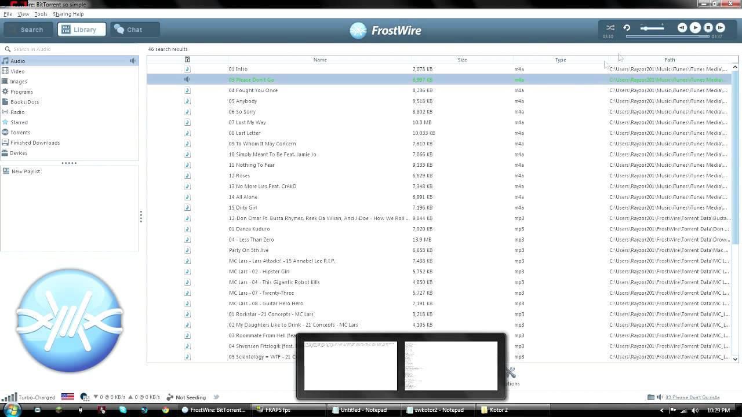Click the play button in the media player
Viewport: 742px width, 417px height.
pos(695,27)
